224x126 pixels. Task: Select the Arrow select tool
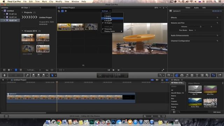tap(52, 75)
